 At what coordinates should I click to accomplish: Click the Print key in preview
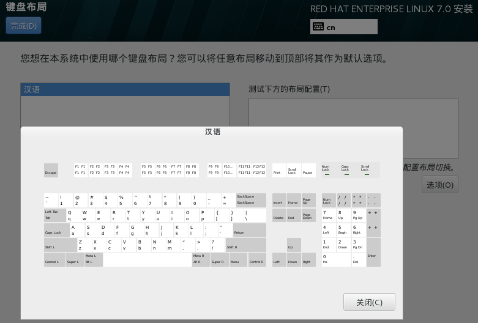tap(279, 170)
